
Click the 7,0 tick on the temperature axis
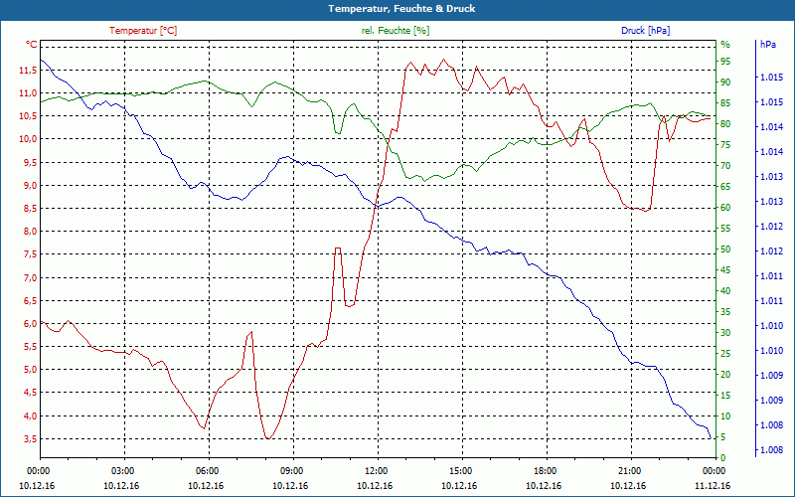[30, 277]
